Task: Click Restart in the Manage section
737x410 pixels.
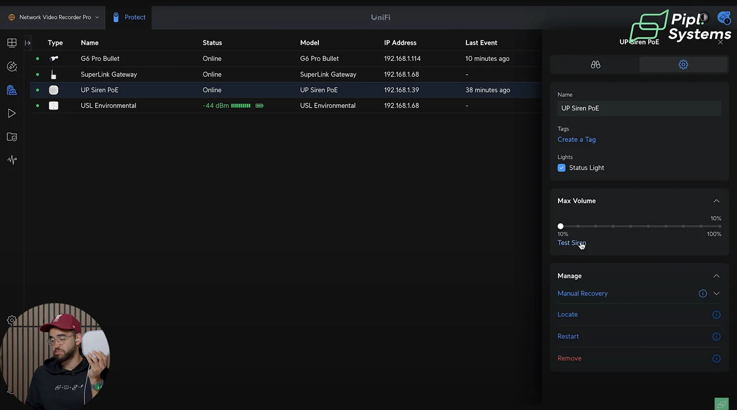Action: [x=568, y=336]
